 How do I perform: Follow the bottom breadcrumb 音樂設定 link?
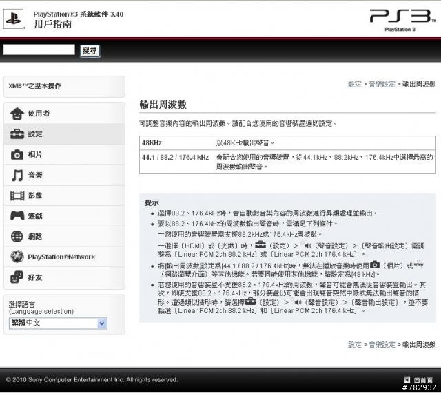click(x=382, y=344)
